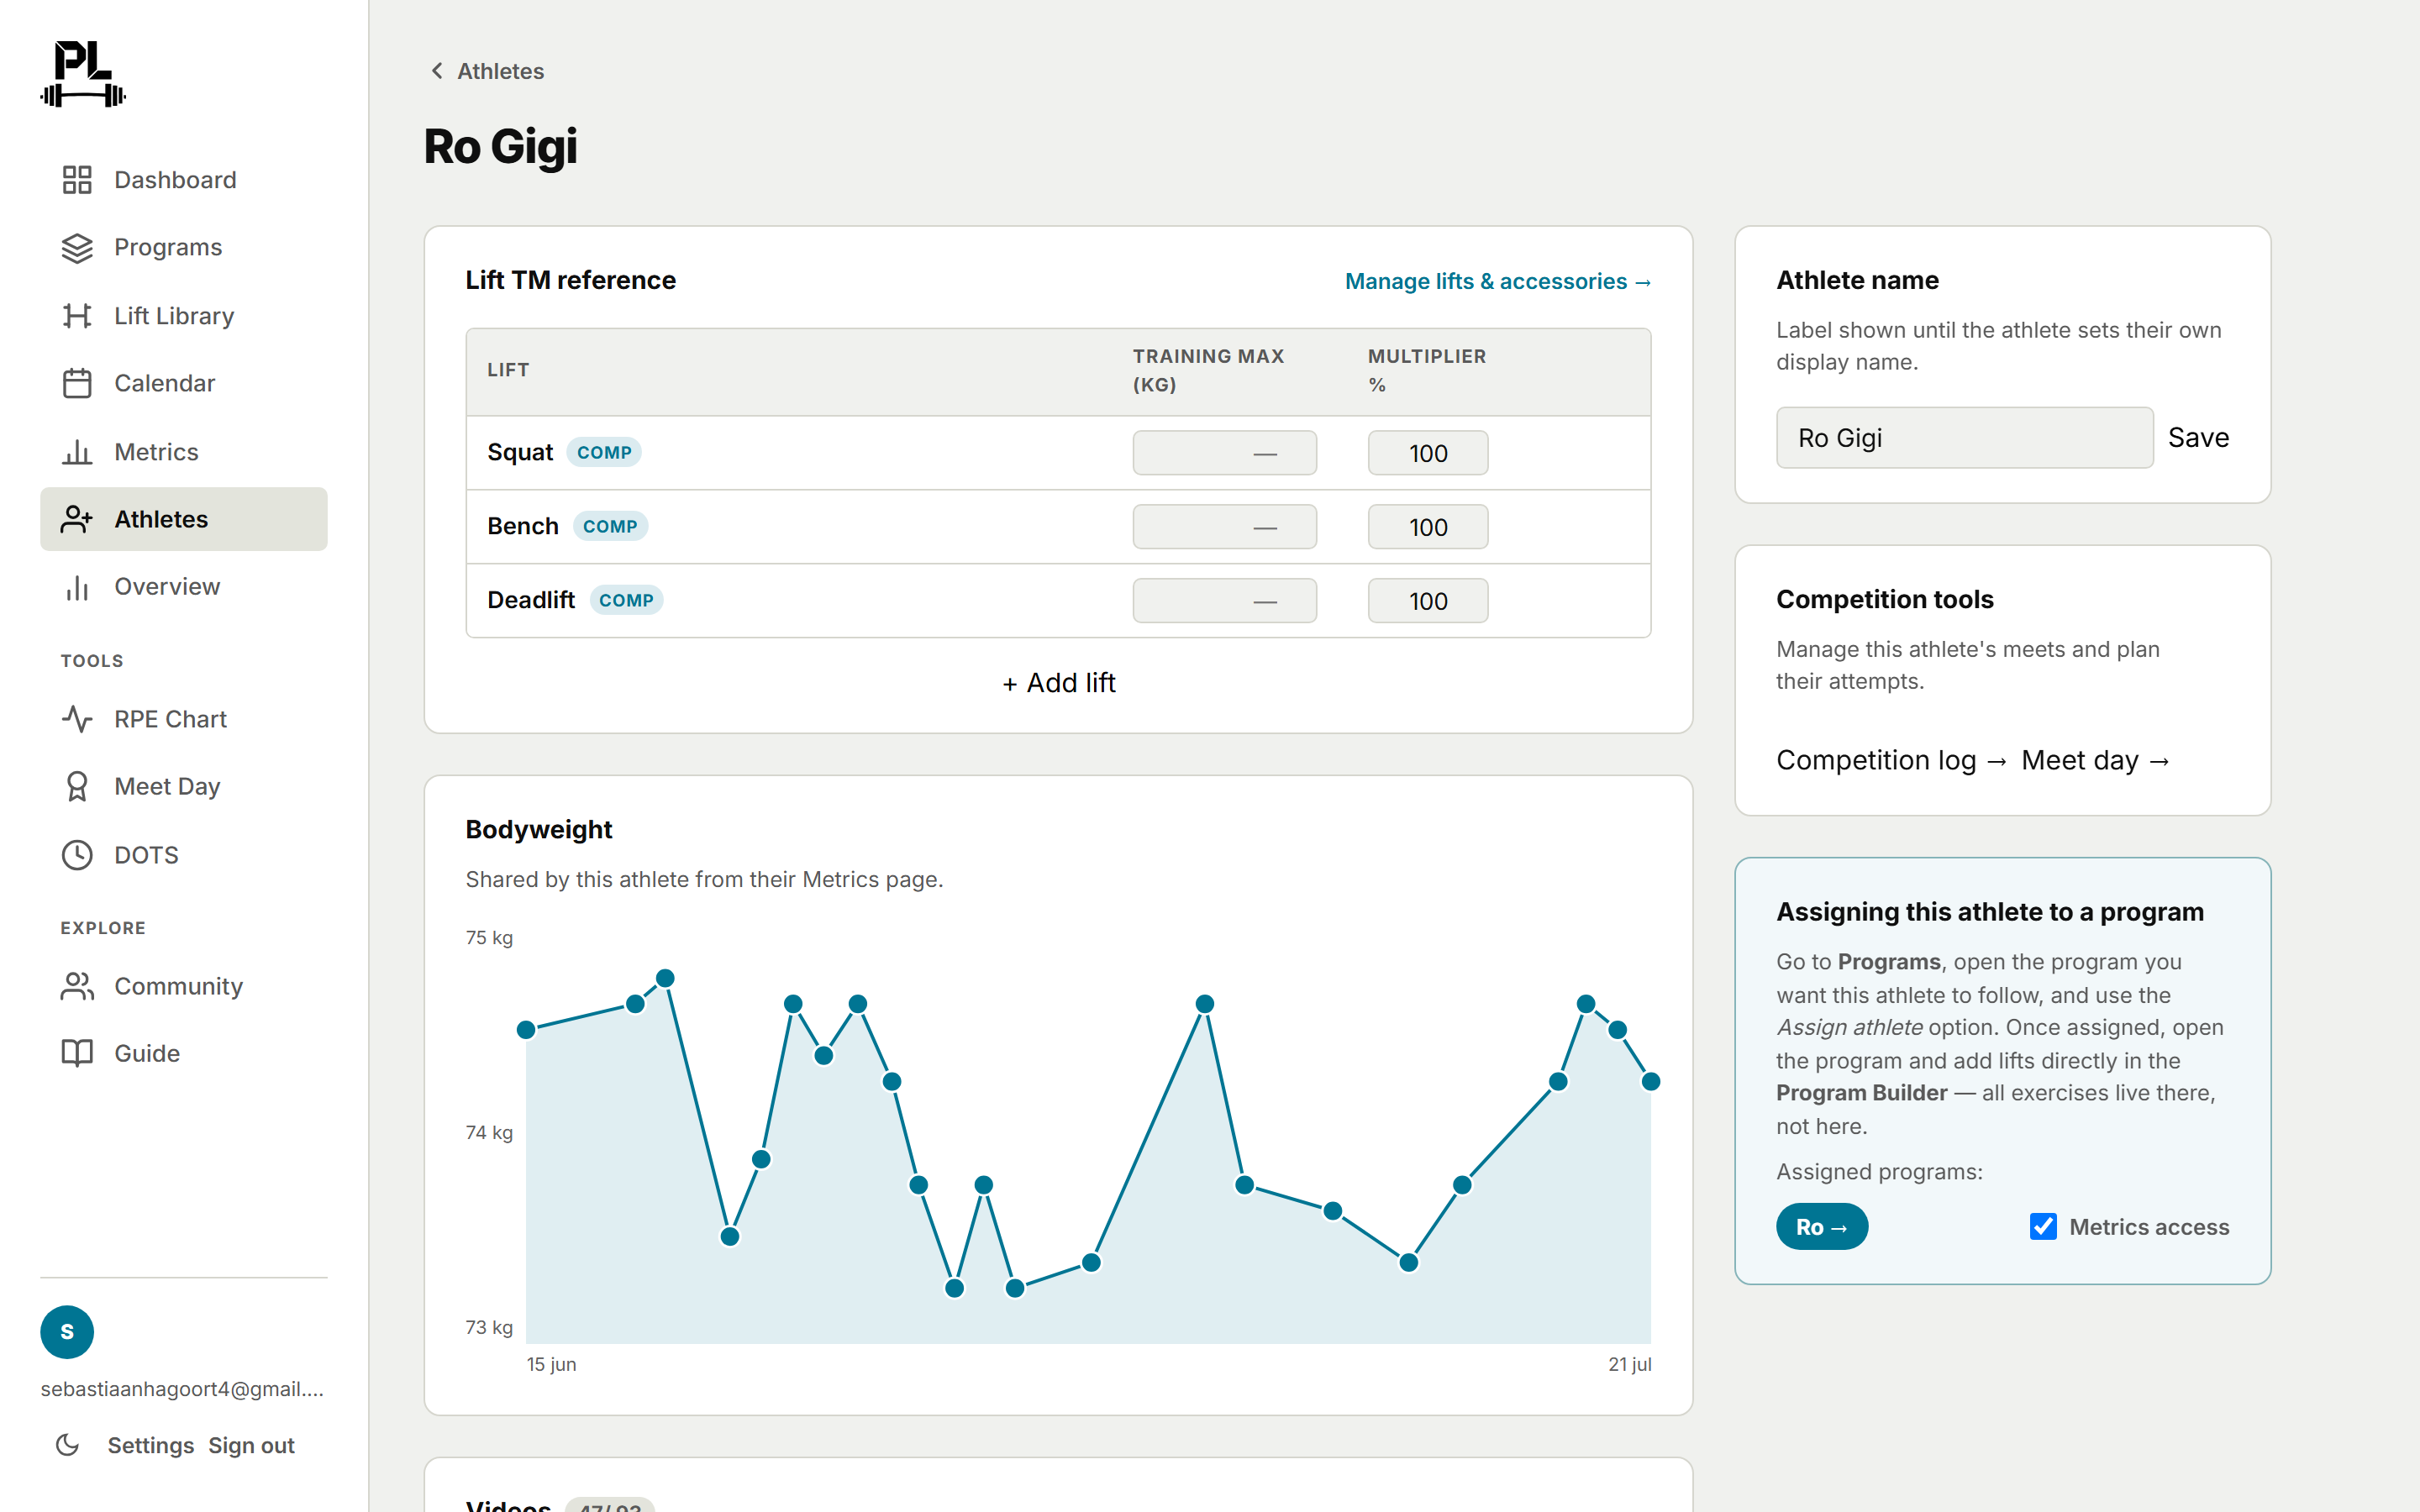The image size is (2420, 1512).
Task: Focus the Bench training max field
Action: click(1224, 528)
